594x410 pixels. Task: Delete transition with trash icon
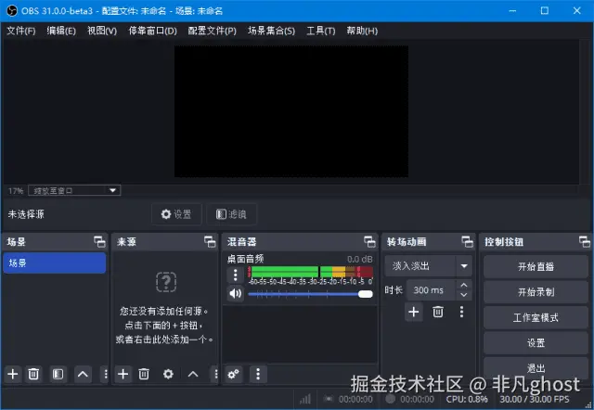[438, 312]
